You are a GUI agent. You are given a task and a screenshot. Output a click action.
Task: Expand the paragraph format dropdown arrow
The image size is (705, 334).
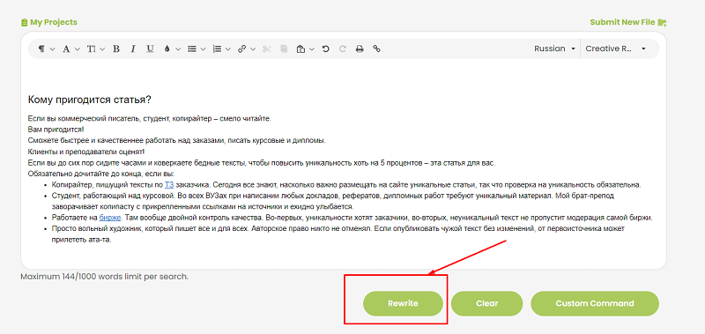pos(52,49)
